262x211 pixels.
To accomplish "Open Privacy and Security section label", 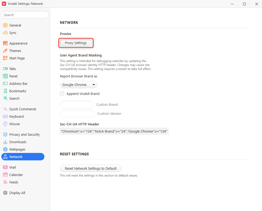I will click(24, 135).
